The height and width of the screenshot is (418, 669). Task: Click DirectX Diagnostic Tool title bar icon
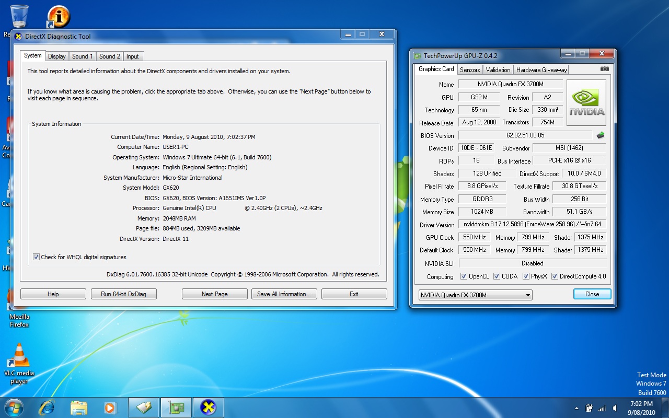coord(18,37)
